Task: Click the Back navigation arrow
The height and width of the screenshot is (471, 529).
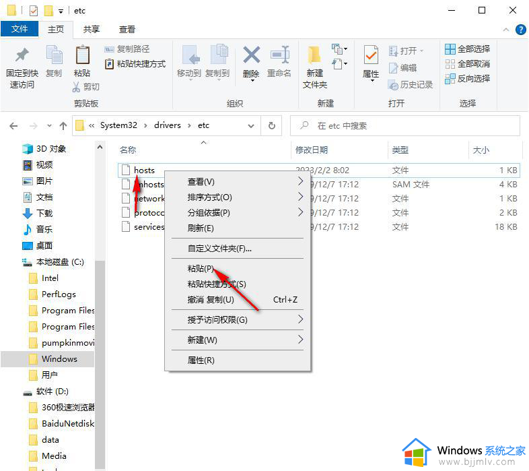Action: pos(13,126)
